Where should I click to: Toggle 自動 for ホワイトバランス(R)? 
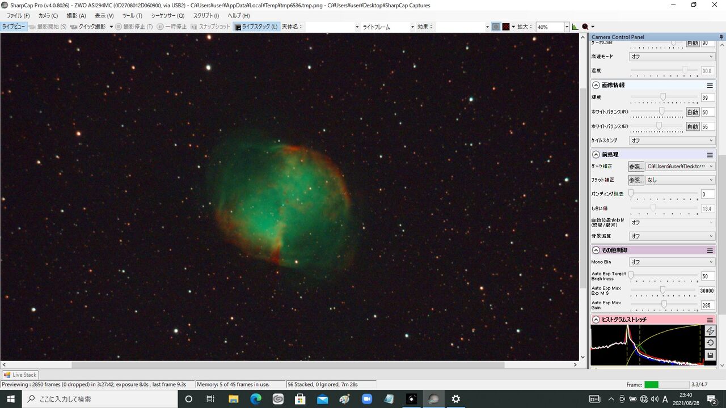(x=693, y=112)
